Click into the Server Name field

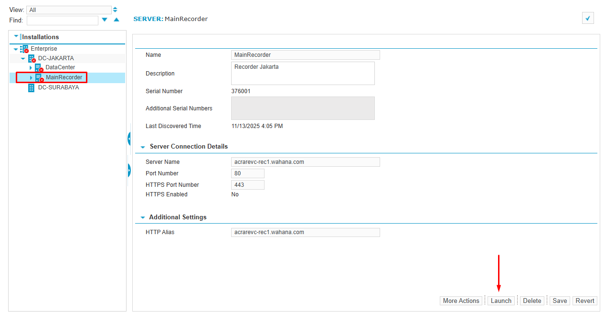point(305,162)
